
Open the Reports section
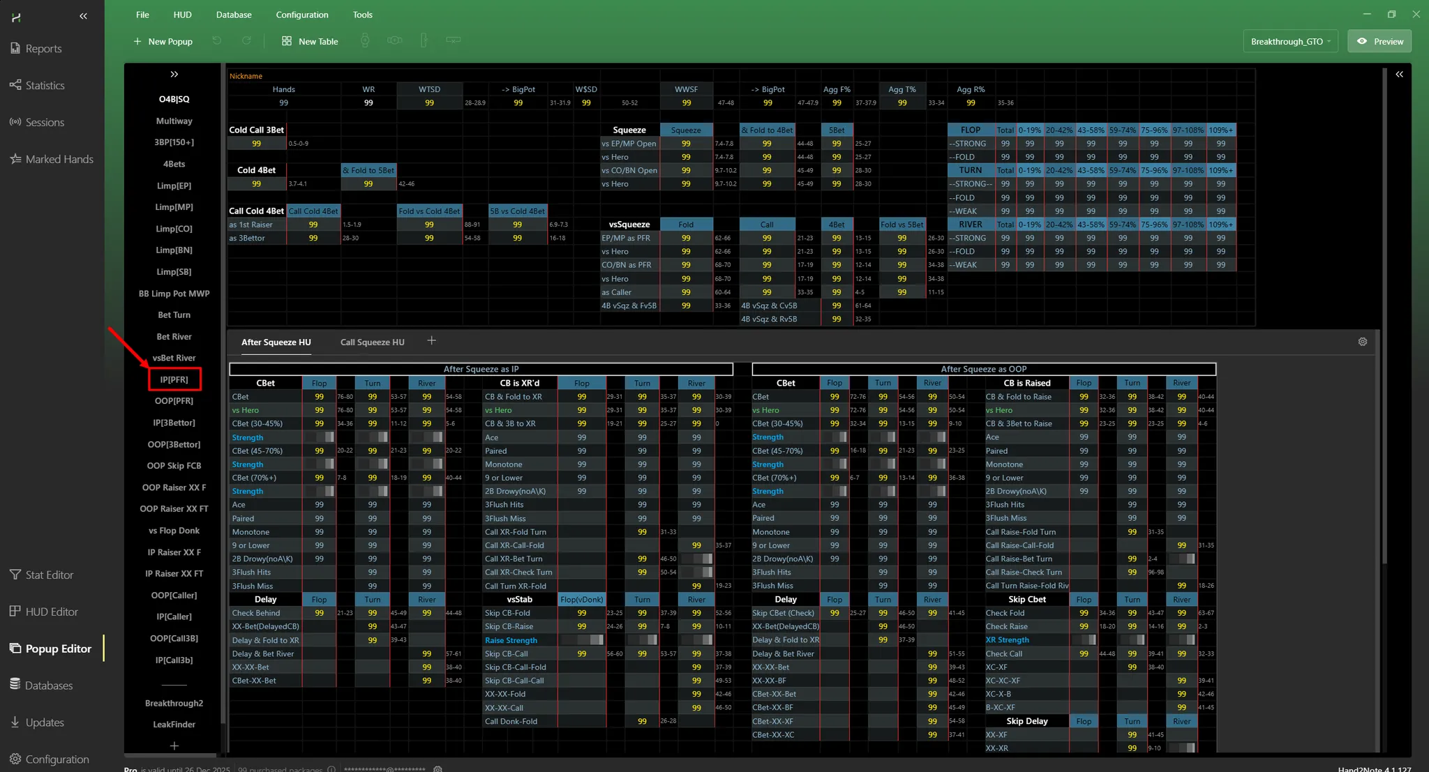tap(43, 49)
